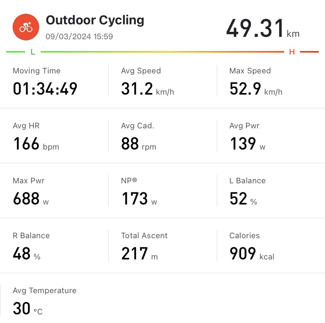Open the Outdoor Cycling activity title

tap(95, 20)
